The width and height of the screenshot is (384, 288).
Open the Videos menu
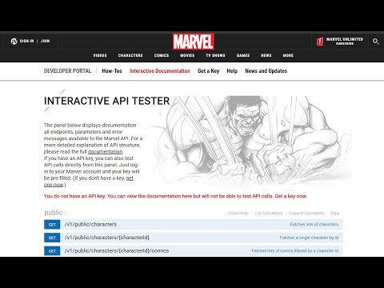(x=100, y=55)
